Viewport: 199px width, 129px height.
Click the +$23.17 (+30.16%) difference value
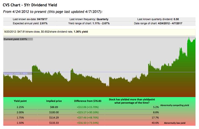coord(88,113)
